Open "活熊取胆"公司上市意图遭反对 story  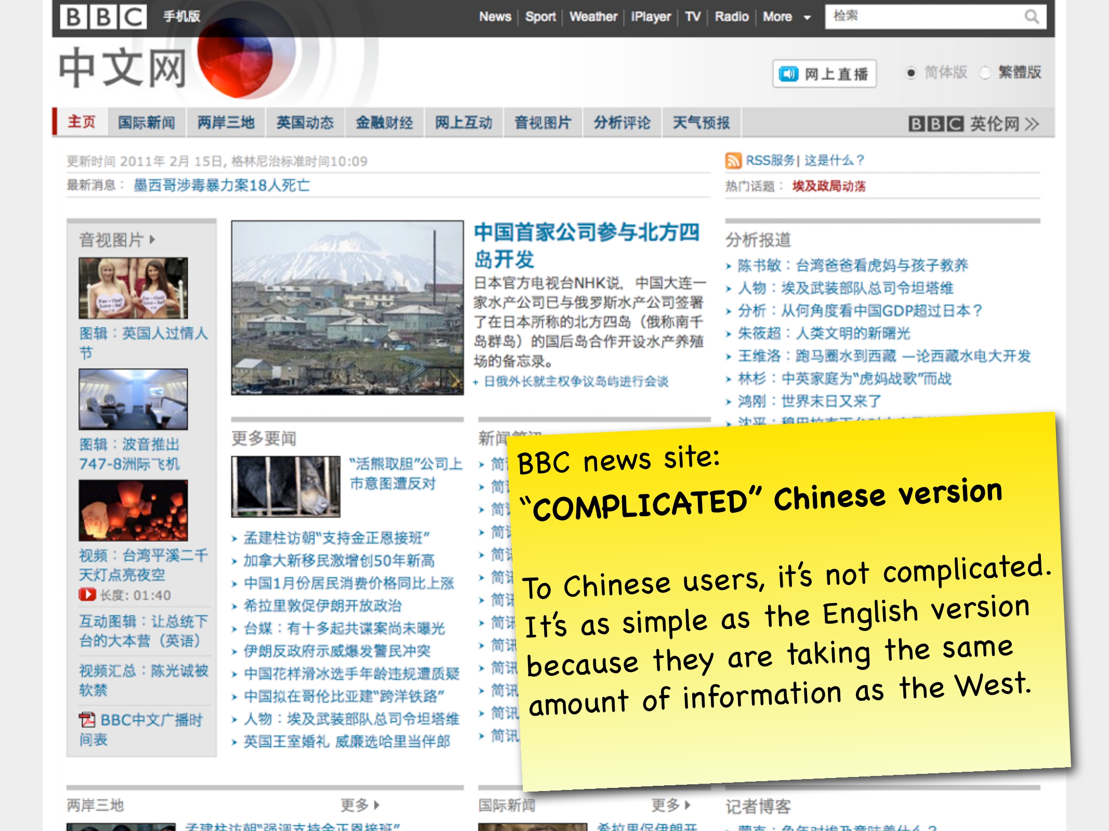pos(405,474)
